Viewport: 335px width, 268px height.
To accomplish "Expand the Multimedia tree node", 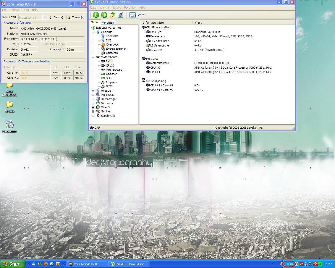I will pos(93,95).
